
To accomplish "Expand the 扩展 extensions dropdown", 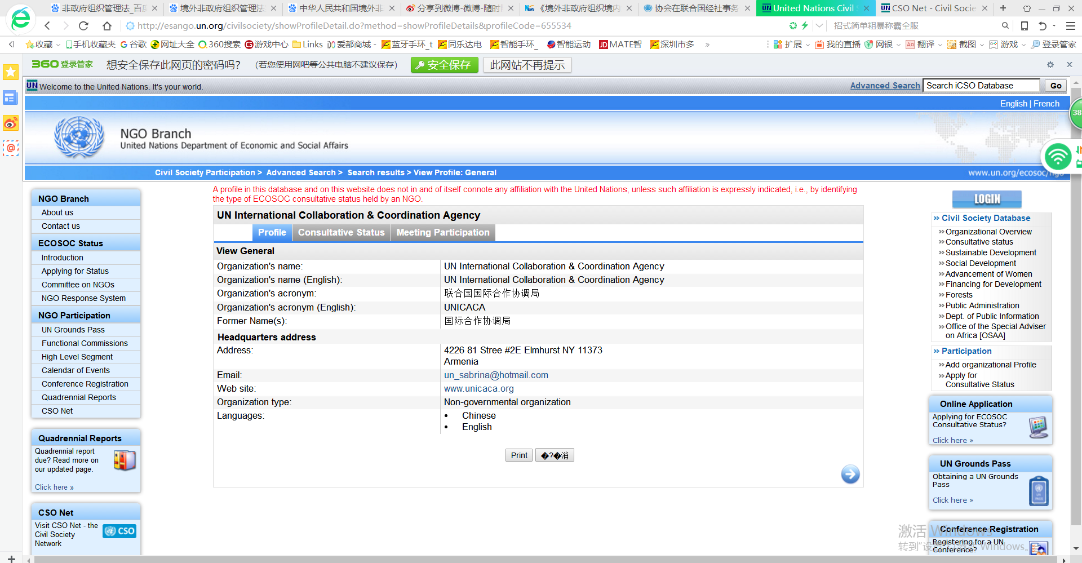I will click(x=808, y=45).
